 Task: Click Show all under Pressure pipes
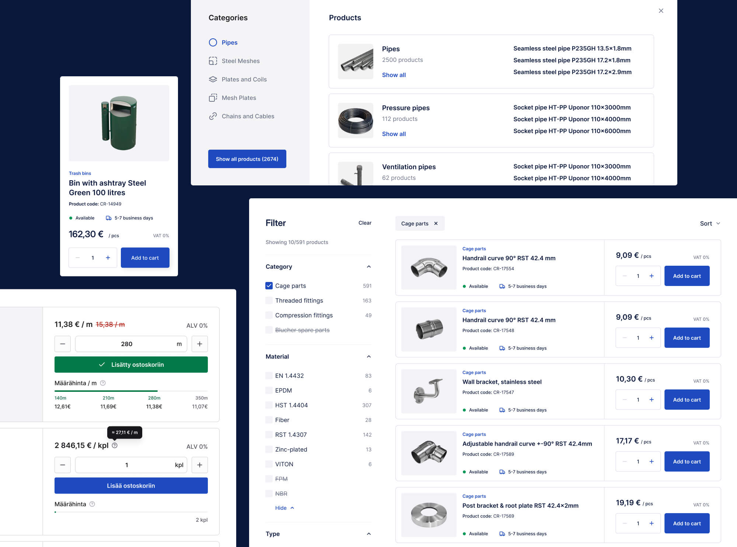(394, 134)
